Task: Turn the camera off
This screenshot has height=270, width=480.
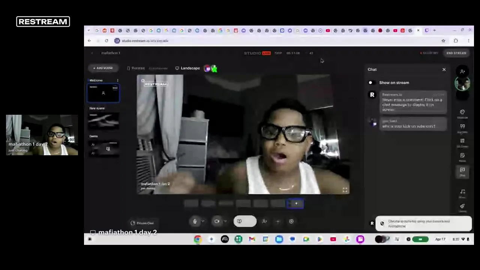Action: pyautogui.click(x=217, y=221)
